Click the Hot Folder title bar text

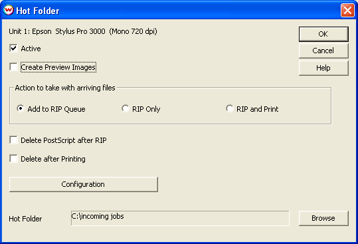38,11
